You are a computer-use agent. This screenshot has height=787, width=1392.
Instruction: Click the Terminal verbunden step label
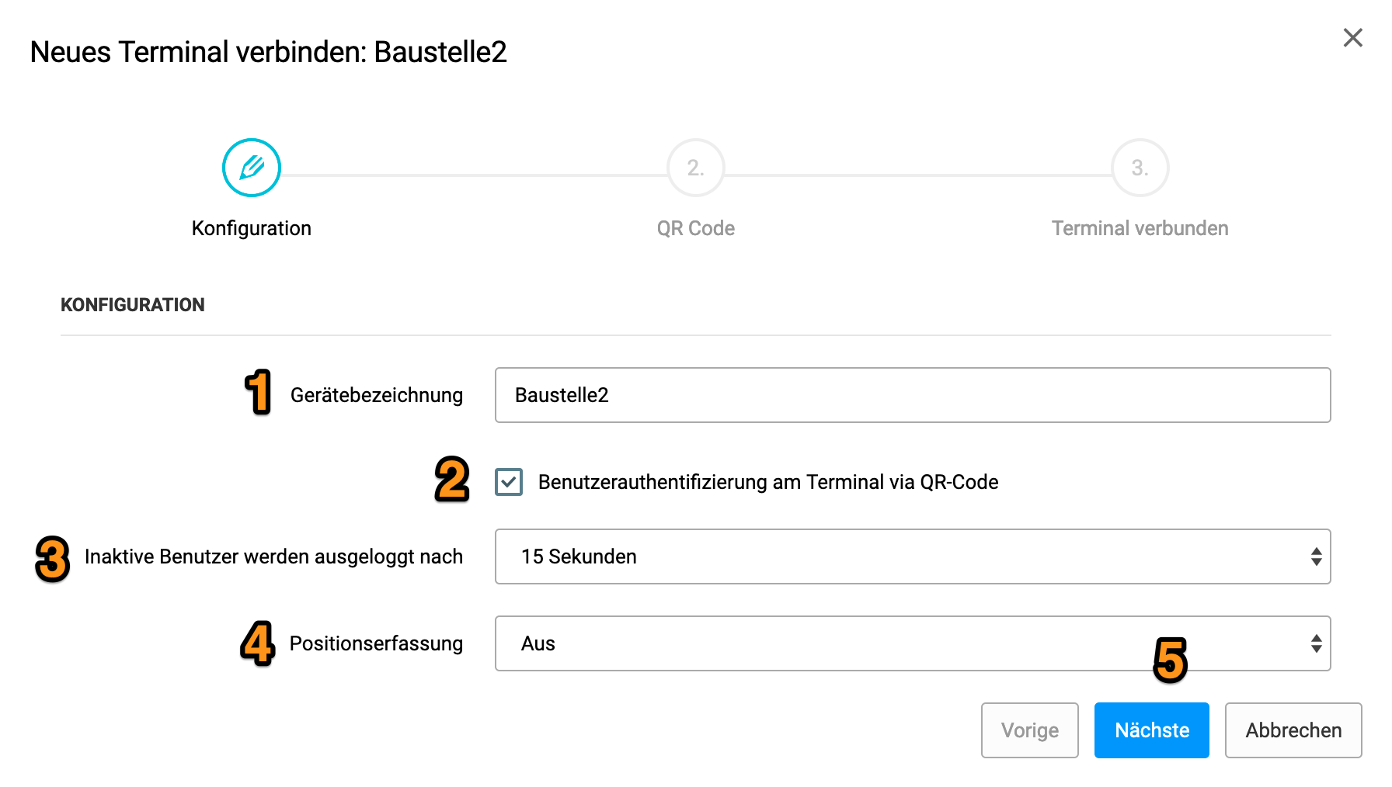click(1140, 228)
